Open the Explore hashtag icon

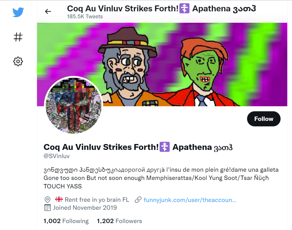(x=18, y=37)
